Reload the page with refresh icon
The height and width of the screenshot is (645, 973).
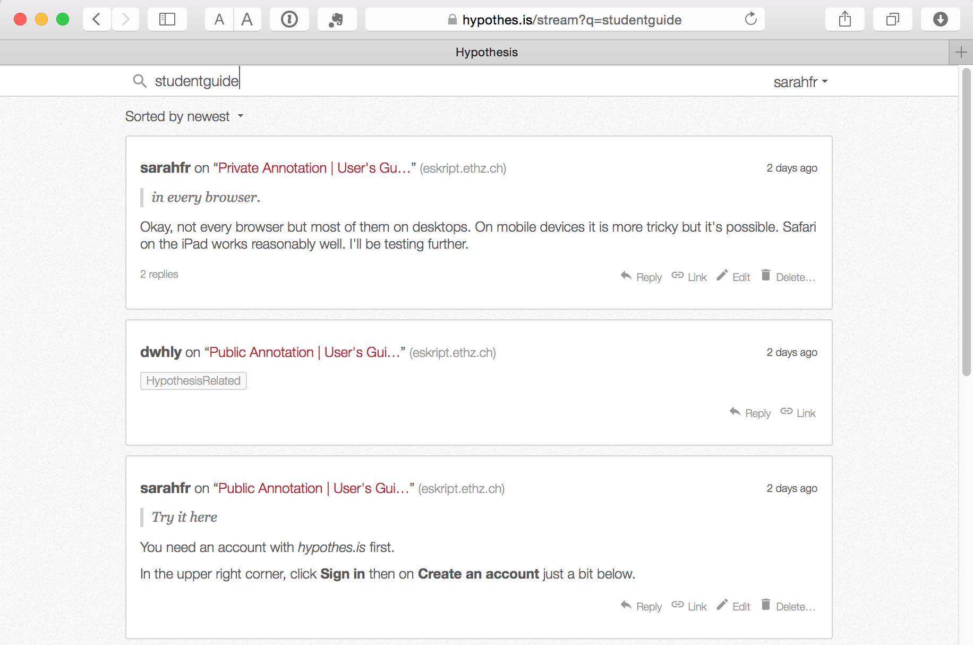(750, 19)
